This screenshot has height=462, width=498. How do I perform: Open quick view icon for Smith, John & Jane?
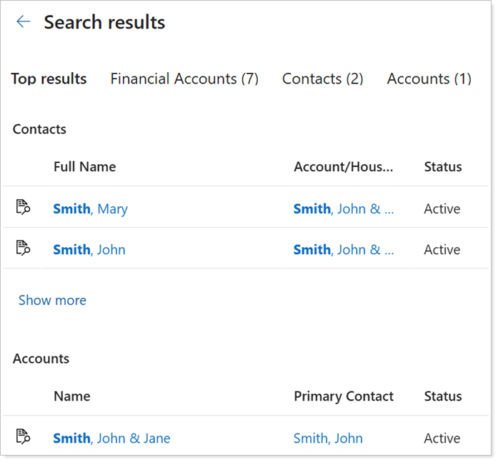tap(24, 438)
